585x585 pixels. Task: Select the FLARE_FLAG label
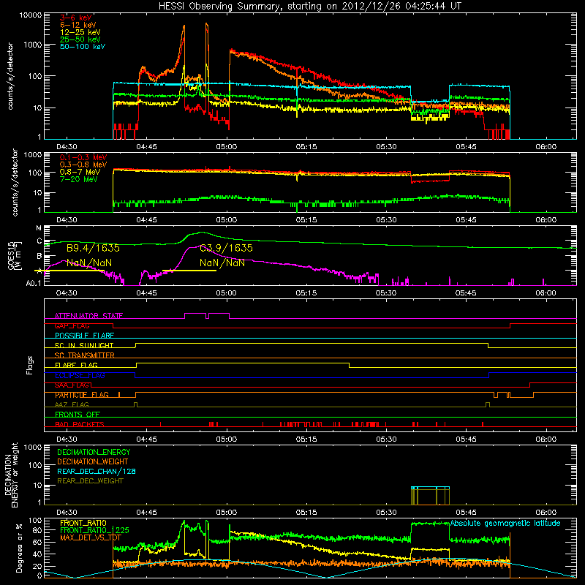[76, 365]
